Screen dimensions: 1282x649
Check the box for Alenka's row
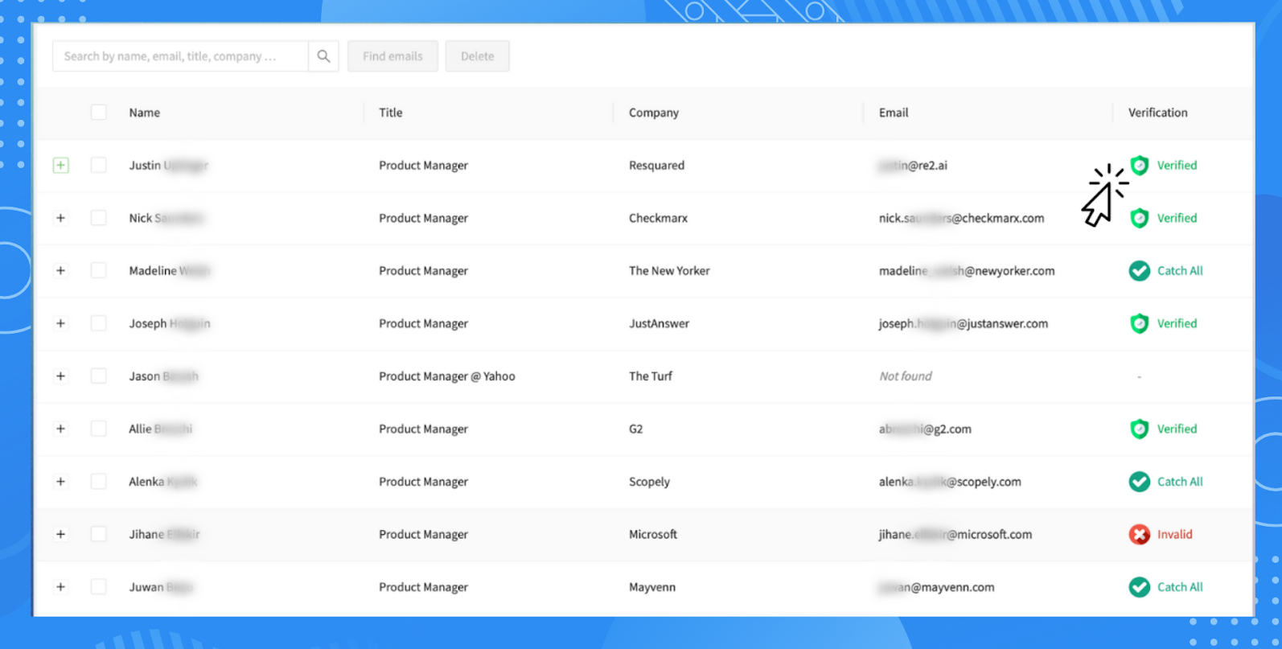(x=98, y=482)
